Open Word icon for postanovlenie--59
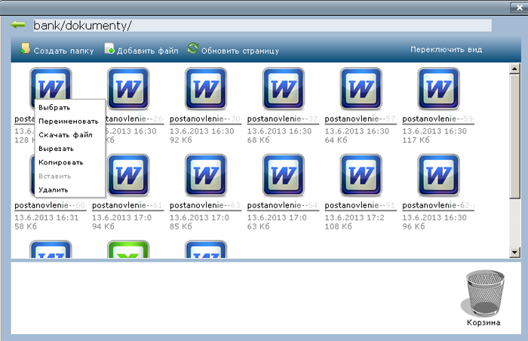The height and width of the screenshot is (341, 528). point(438,88)
